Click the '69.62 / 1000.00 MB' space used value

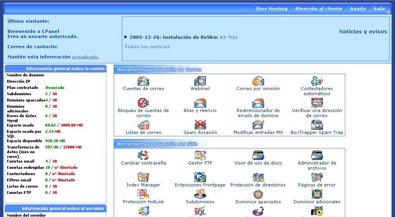64,125
